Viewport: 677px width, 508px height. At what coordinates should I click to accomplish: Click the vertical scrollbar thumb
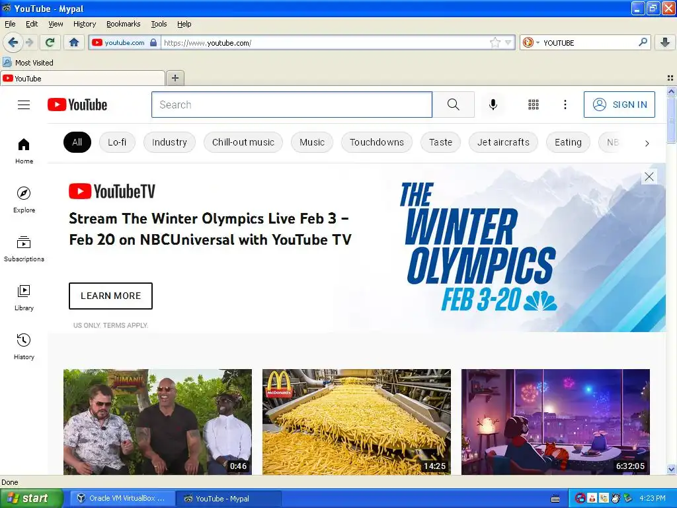click(x=671, y=120)
